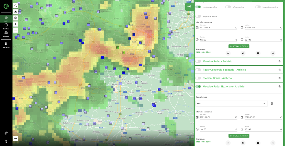Click Ora fine field showing 17:00

(x=263, y=130)
